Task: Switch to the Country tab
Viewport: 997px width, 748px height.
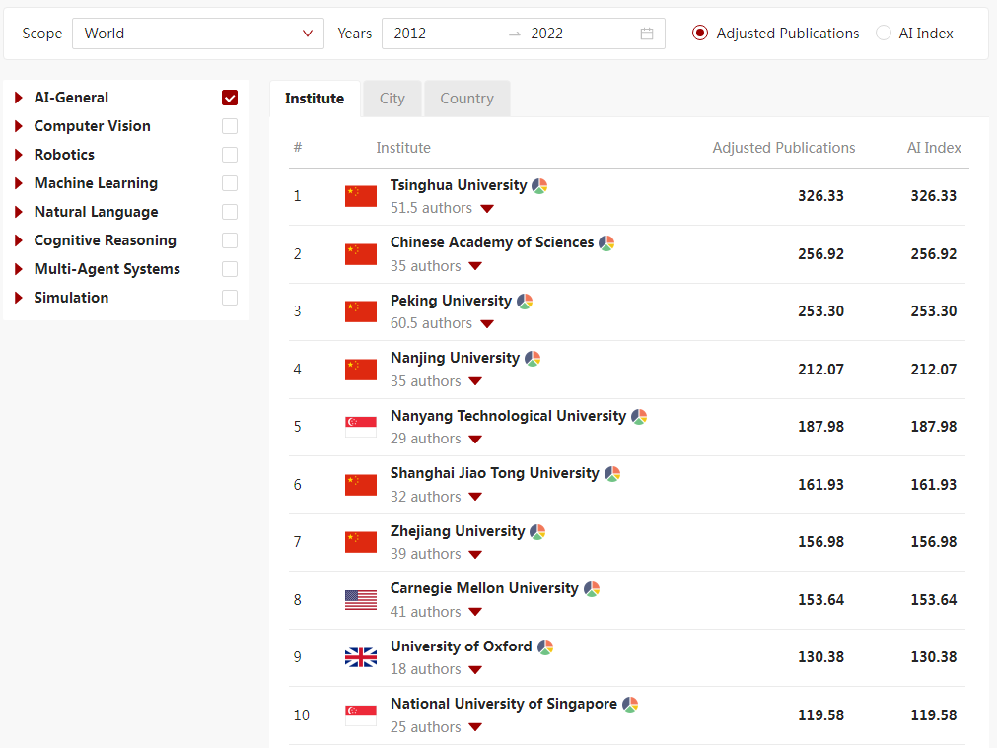Action: [x=466, y=99]
